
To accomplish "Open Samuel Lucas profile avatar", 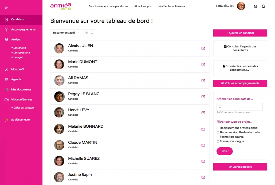I will click(x=241, y=6).
